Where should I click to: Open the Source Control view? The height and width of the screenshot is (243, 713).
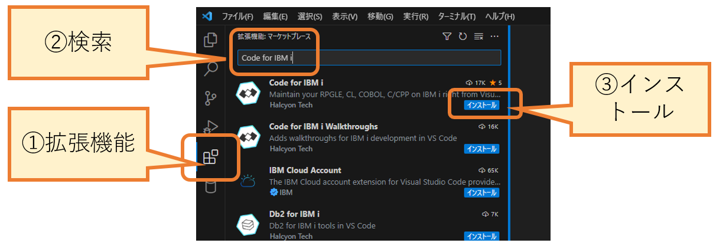(x=211, y=98)
